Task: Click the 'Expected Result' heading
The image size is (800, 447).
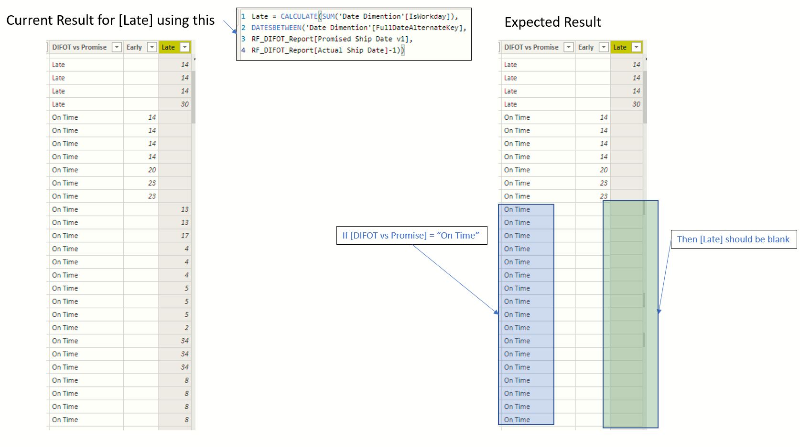Action: tap(552, 22)
